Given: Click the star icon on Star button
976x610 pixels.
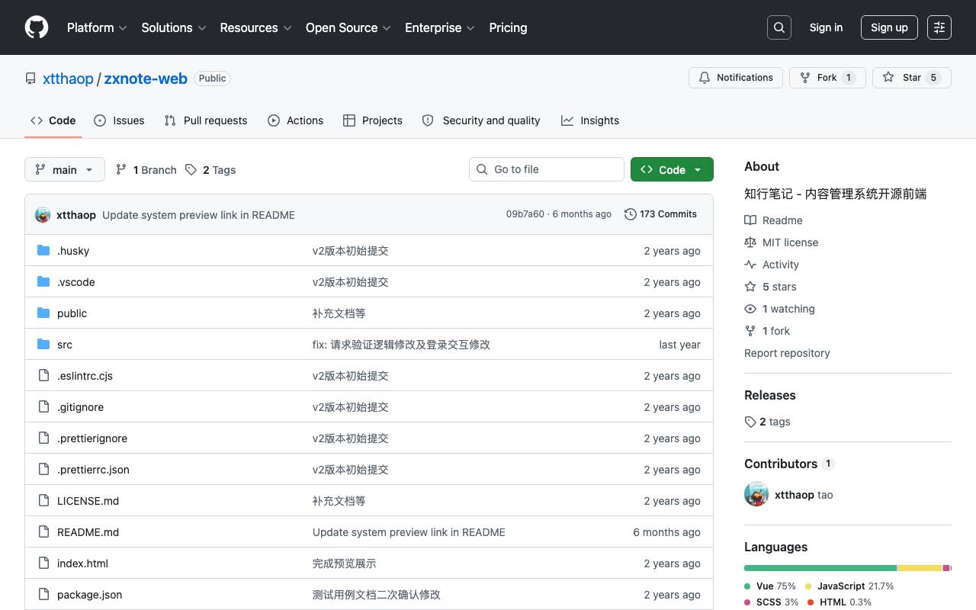Looking at the screenshot, I should 888,78.
